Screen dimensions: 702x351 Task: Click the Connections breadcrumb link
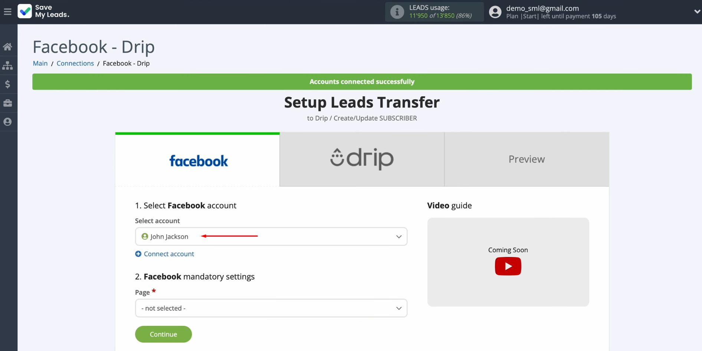point(75,63)
